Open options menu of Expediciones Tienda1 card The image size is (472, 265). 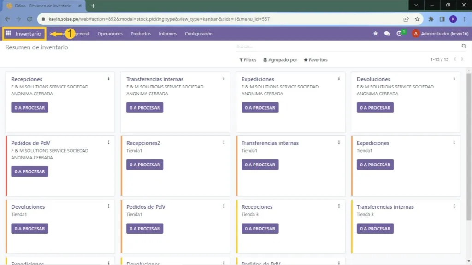454,142
